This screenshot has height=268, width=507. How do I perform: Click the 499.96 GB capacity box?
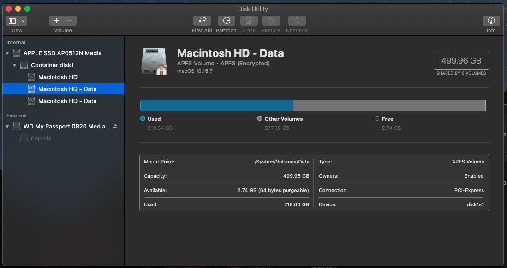pyautogui.click(x=461, y=61)
